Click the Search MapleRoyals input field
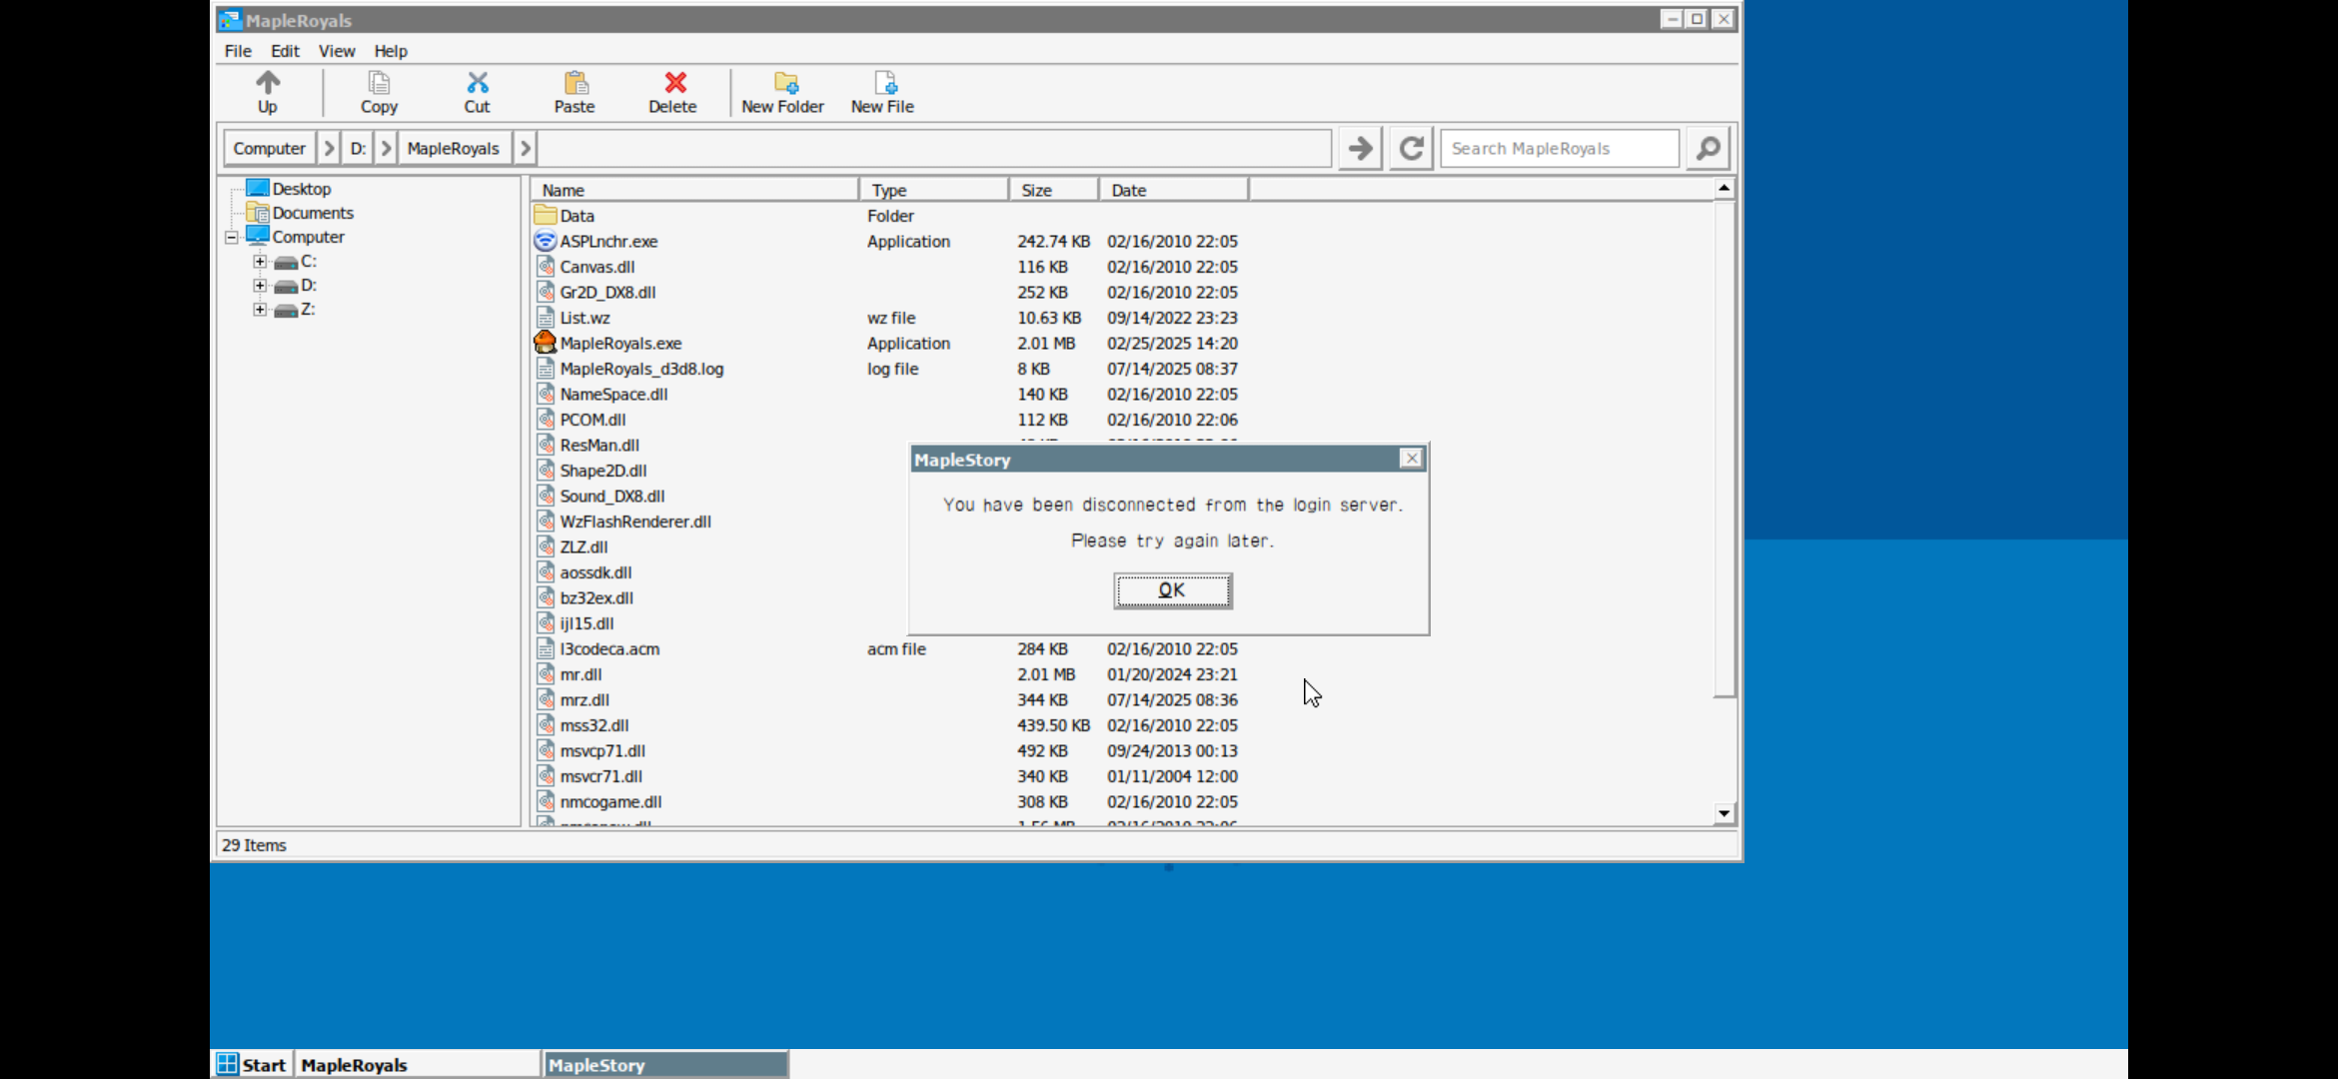2338x1079 pixels. 1559,149
